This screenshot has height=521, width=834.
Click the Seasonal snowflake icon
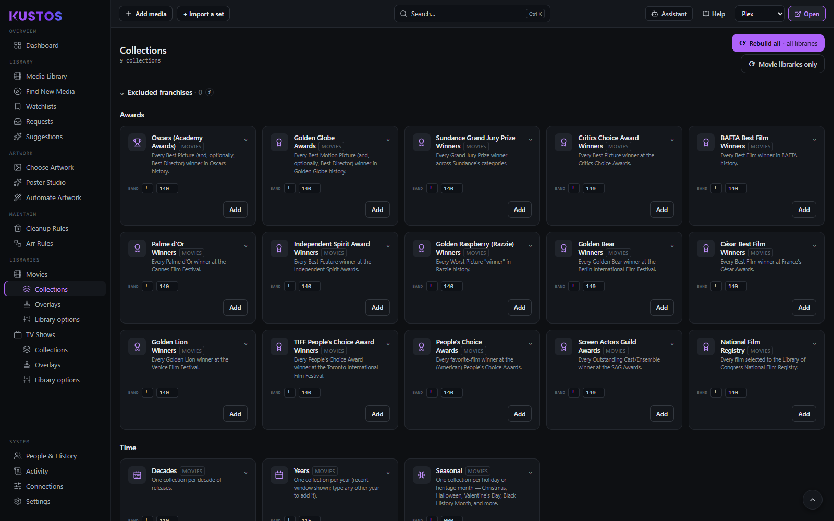tap(422, 475)
